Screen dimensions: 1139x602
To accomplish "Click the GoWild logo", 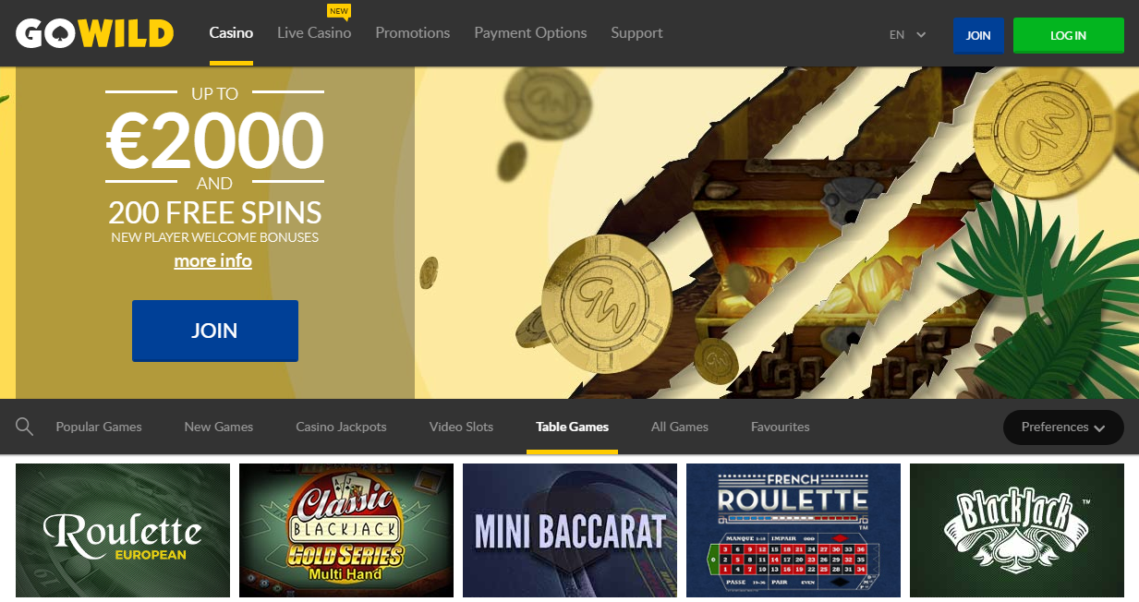I will pos(95,33).
